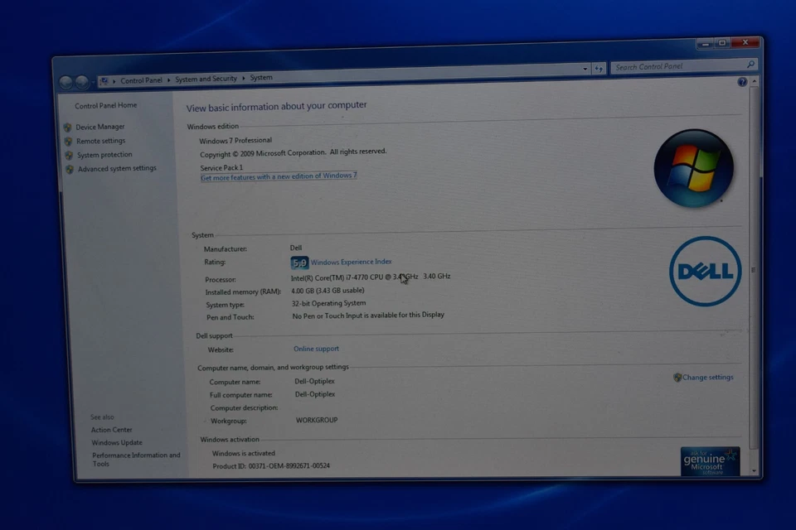Viewport: 796px width, 530px height.
Task: Go to System and Security breadcrumb
Action: tap(206, 79)
